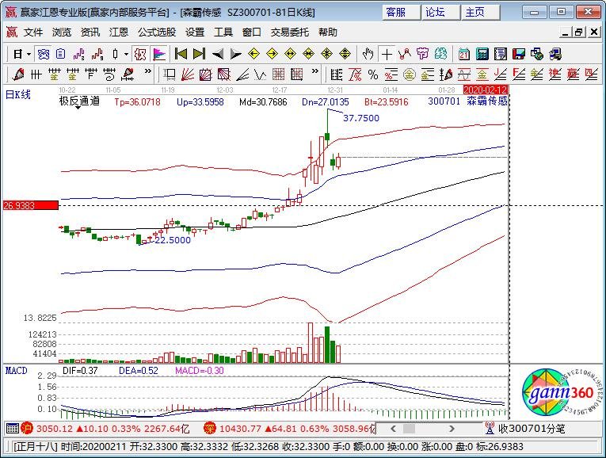Step back one bar with left triangle

[218, 54]
